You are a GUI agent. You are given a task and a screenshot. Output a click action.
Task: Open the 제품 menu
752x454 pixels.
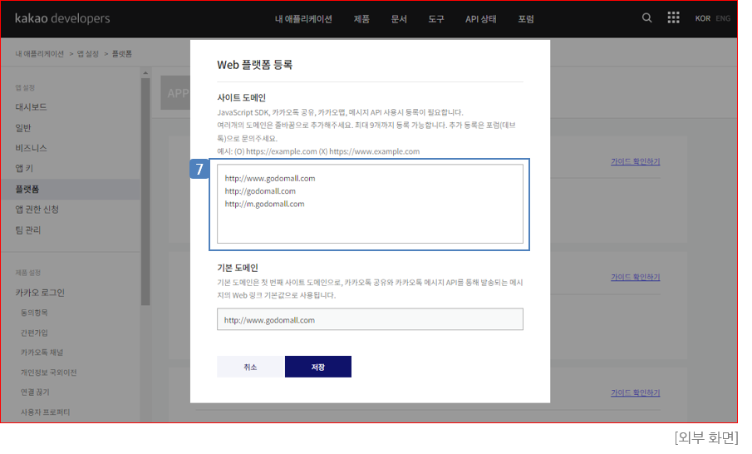tap(361, 19)
